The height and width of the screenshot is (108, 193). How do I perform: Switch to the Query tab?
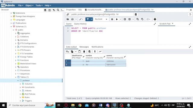[69, 24]
